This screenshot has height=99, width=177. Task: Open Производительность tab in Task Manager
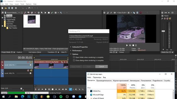tap(104, 81)
